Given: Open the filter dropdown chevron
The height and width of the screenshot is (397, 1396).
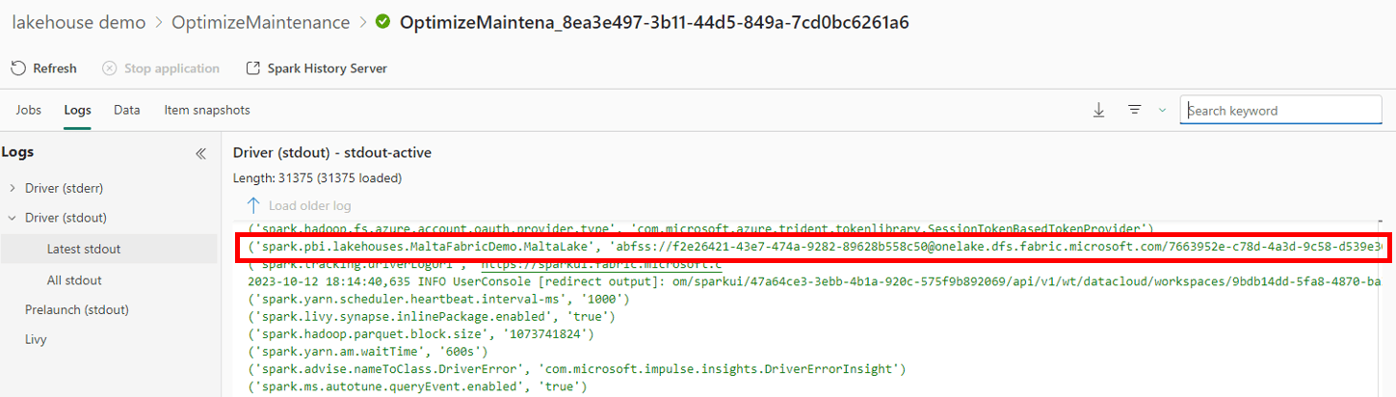Looking at the screenshot, I should [1162, 111].
